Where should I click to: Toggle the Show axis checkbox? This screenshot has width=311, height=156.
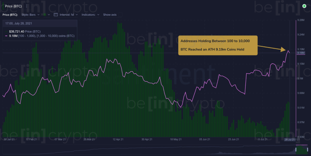(120, 15)
